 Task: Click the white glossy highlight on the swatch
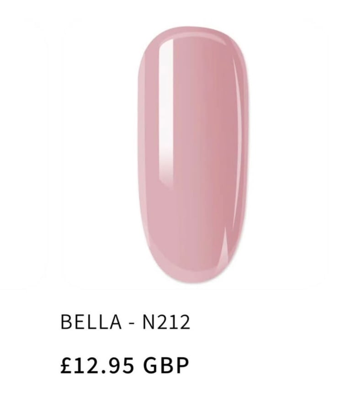point(166,110)
